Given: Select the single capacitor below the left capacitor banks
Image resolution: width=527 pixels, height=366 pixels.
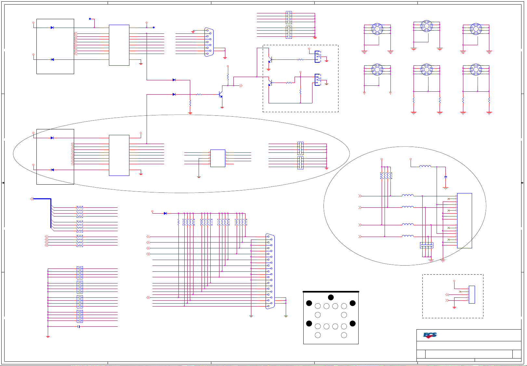Looking at the screenshot, I should coord(79,326).
